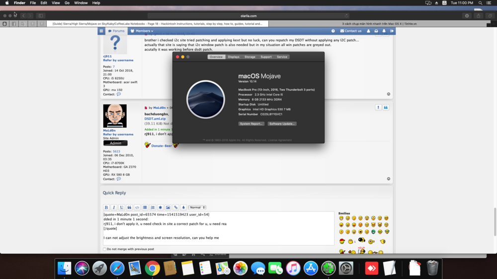Click System Report button
The width and height of the screenshot is (497, 279).
(x=251, y=124)
